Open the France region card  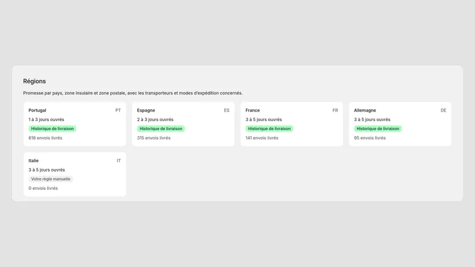click(292, 124)
